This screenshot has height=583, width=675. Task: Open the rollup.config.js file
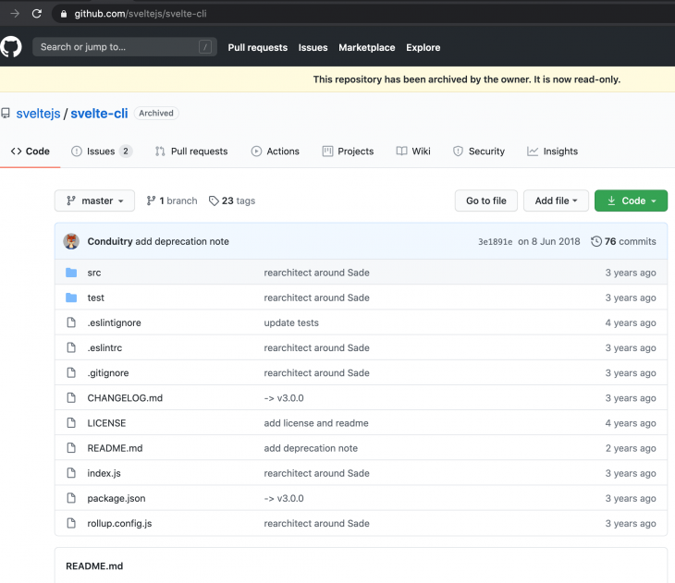point(119,523)
